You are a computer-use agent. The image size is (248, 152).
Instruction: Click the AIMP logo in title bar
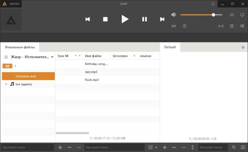click(4, 4)
